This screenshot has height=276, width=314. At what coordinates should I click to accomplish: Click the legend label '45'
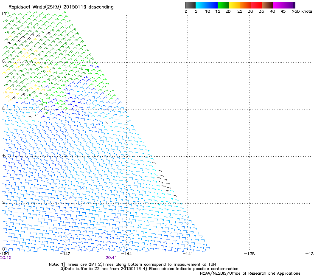(x=283, y=11)
